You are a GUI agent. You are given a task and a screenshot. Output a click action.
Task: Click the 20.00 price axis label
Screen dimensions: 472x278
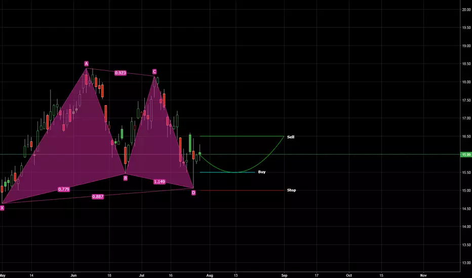466,10
